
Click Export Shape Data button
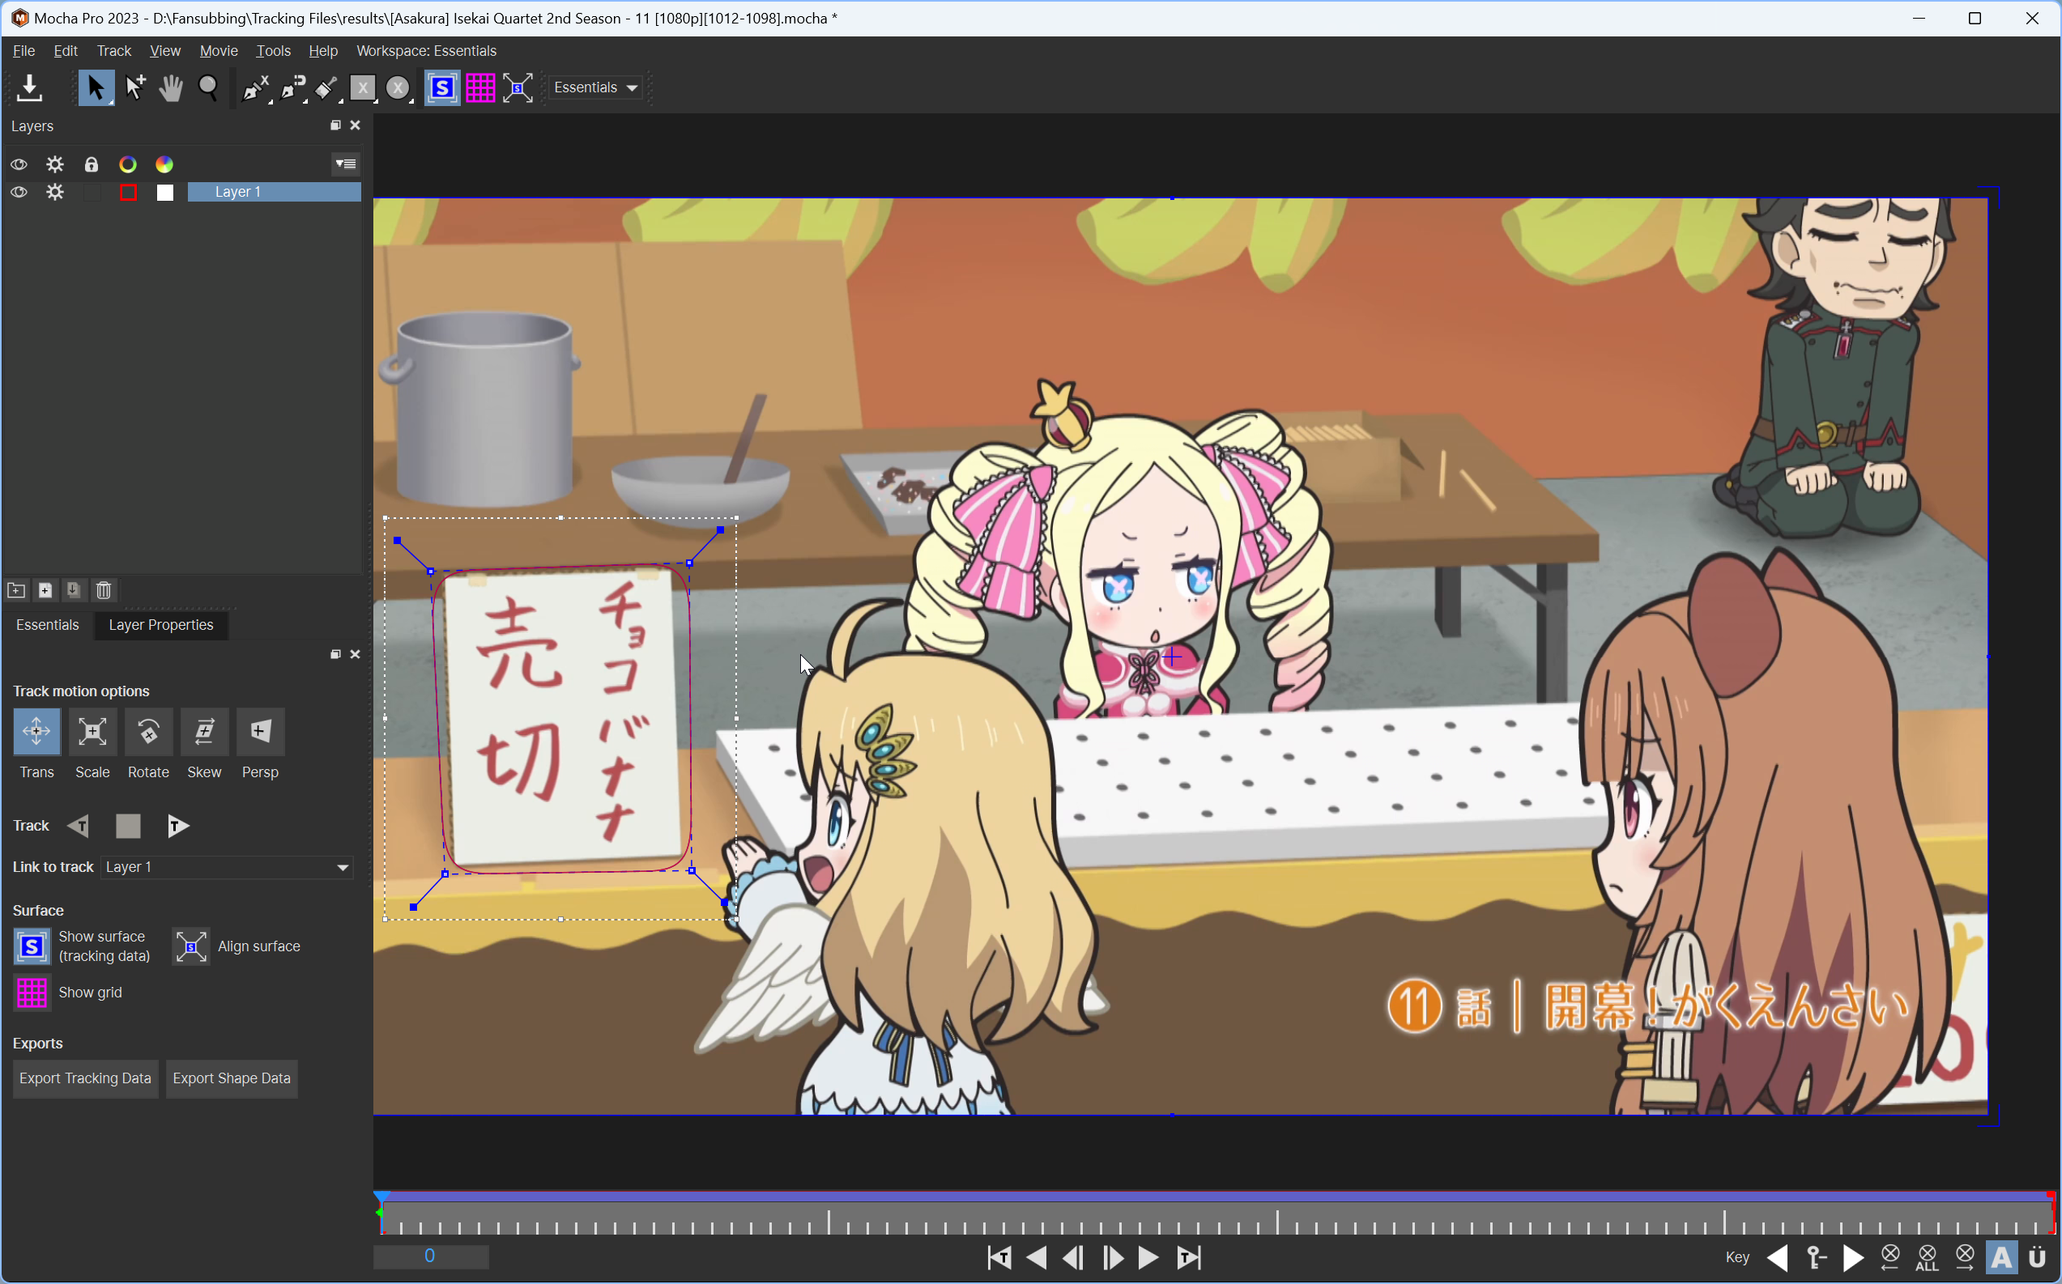pos(232,1078)
